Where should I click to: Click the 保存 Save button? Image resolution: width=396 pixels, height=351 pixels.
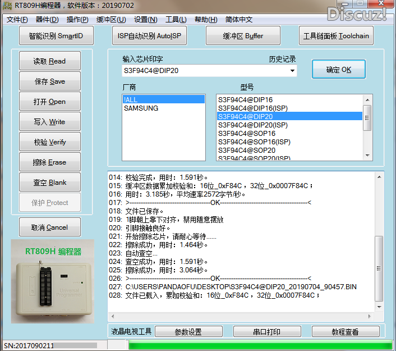[50, 81]
